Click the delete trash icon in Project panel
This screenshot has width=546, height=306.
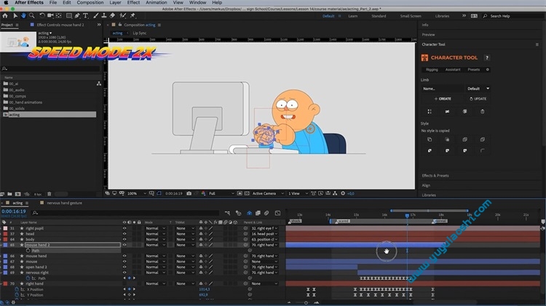tap(49, 194)
